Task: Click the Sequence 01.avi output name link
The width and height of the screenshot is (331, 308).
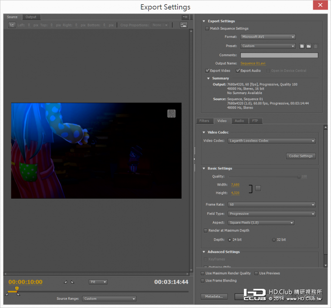Action: click(253, 64)
